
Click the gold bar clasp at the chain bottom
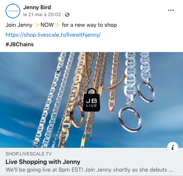click(x=82, y=142)
